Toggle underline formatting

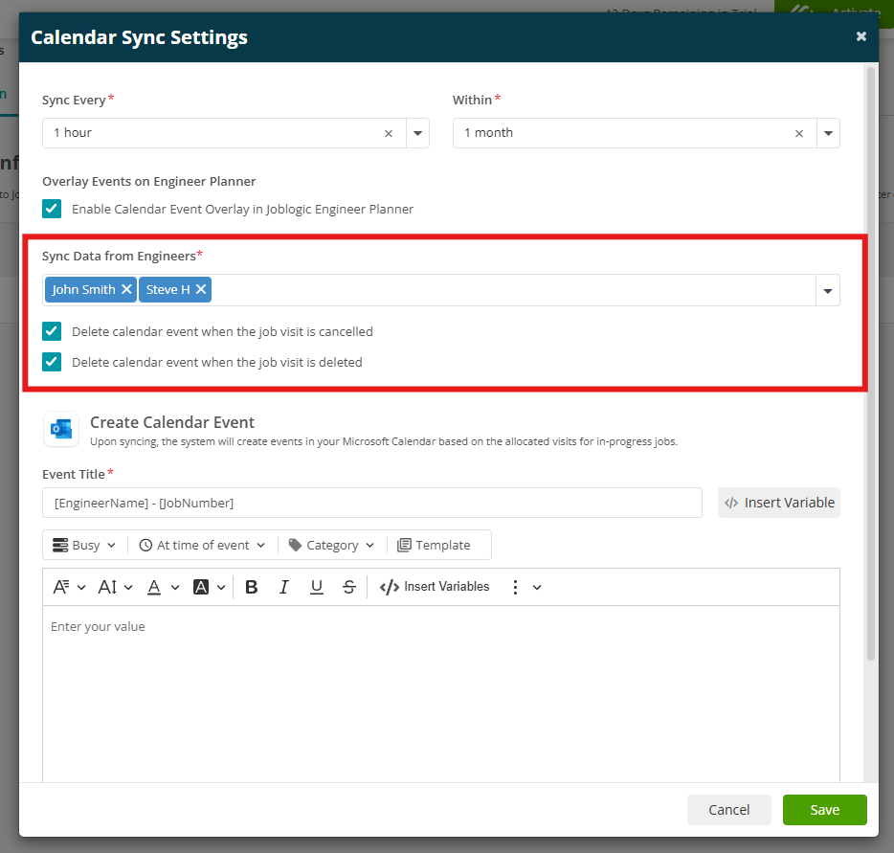coord(317,587)
